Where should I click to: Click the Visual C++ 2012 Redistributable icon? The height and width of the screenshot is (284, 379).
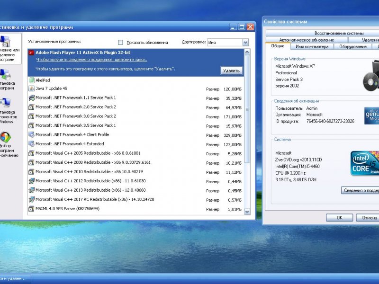(31, 181)
